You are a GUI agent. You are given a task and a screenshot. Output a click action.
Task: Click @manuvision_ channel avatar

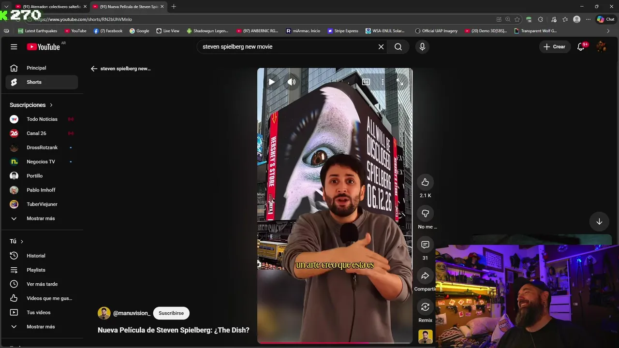[104, 313]
